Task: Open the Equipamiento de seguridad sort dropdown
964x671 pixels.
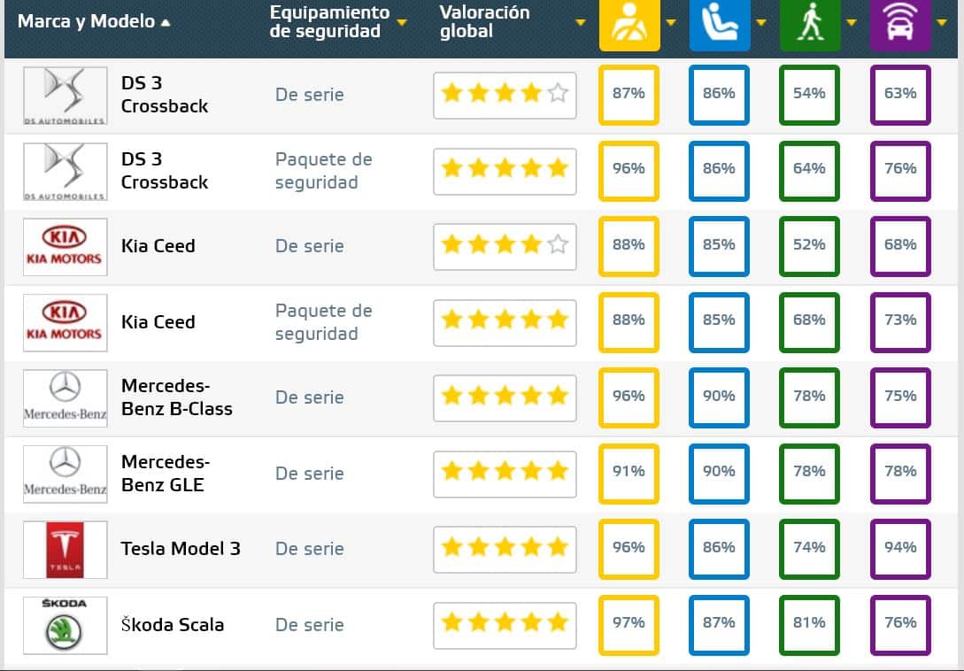Action: pyautogui.click(x=402, y=22)
